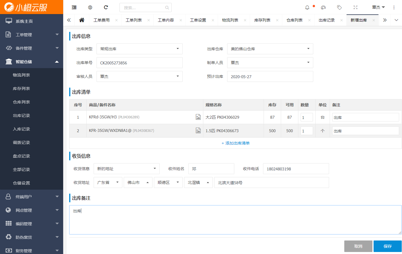
Task: Close the 出库记录 tab
Action: [x=341, y=20]
